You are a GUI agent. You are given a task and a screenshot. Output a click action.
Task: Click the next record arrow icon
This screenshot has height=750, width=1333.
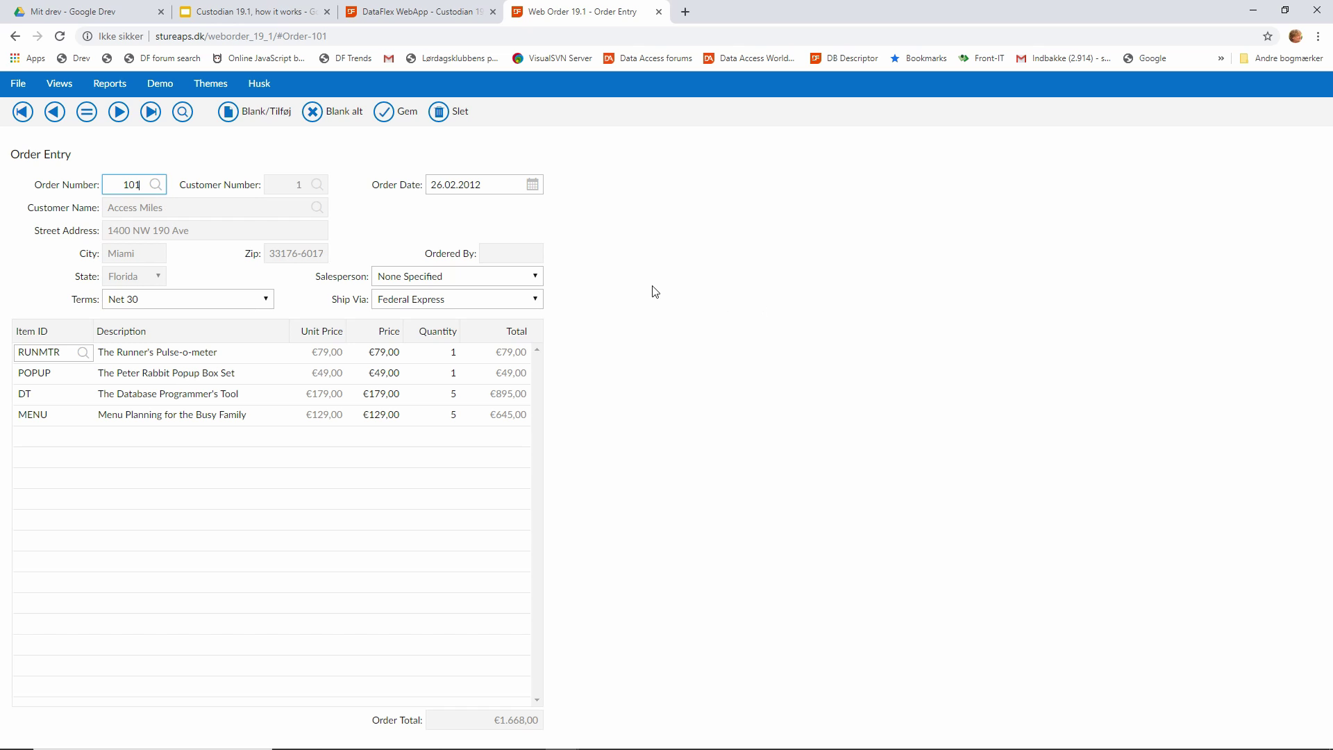click(x=119, y=112)
